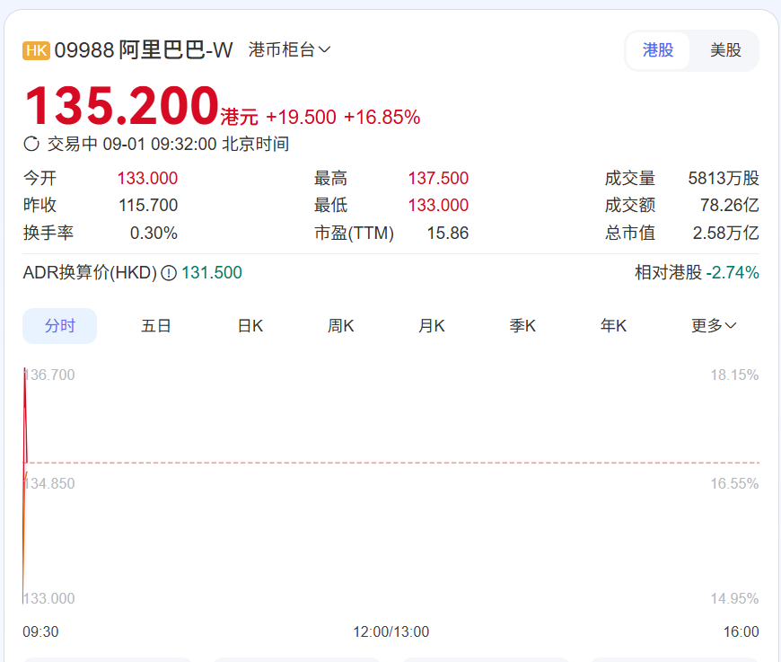Click the refresh circle icon beside 交易中
781x662 pixels.
pos(31,144)
